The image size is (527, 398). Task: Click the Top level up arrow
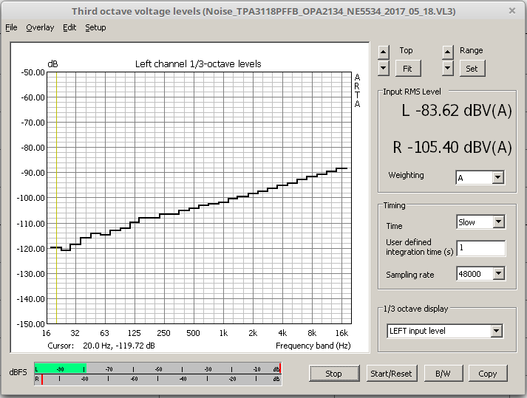point(383,52)
